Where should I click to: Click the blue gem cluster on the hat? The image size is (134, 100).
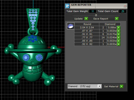click(32, 39)
